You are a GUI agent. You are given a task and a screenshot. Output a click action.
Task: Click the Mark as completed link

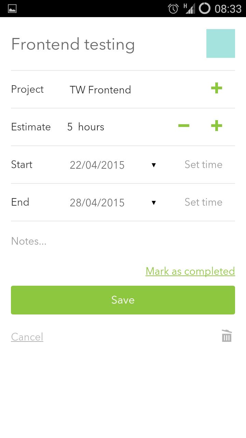pyautogui.click(x=190, y=271)
